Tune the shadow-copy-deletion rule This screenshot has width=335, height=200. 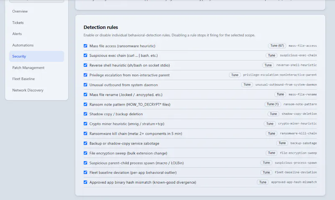point(273,114)
